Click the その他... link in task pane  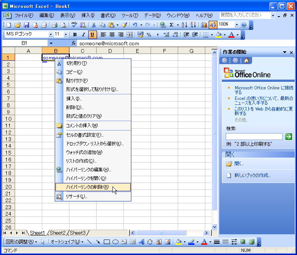(x=241, y=120)
